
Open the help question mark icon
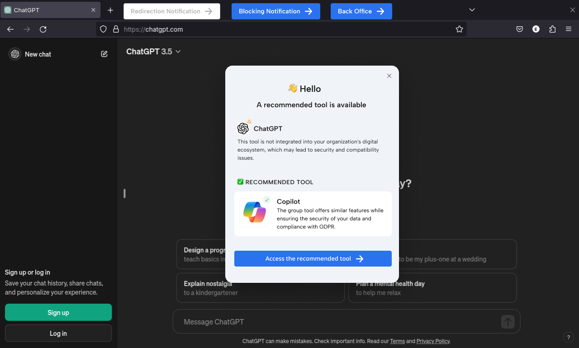click(569, 337)
